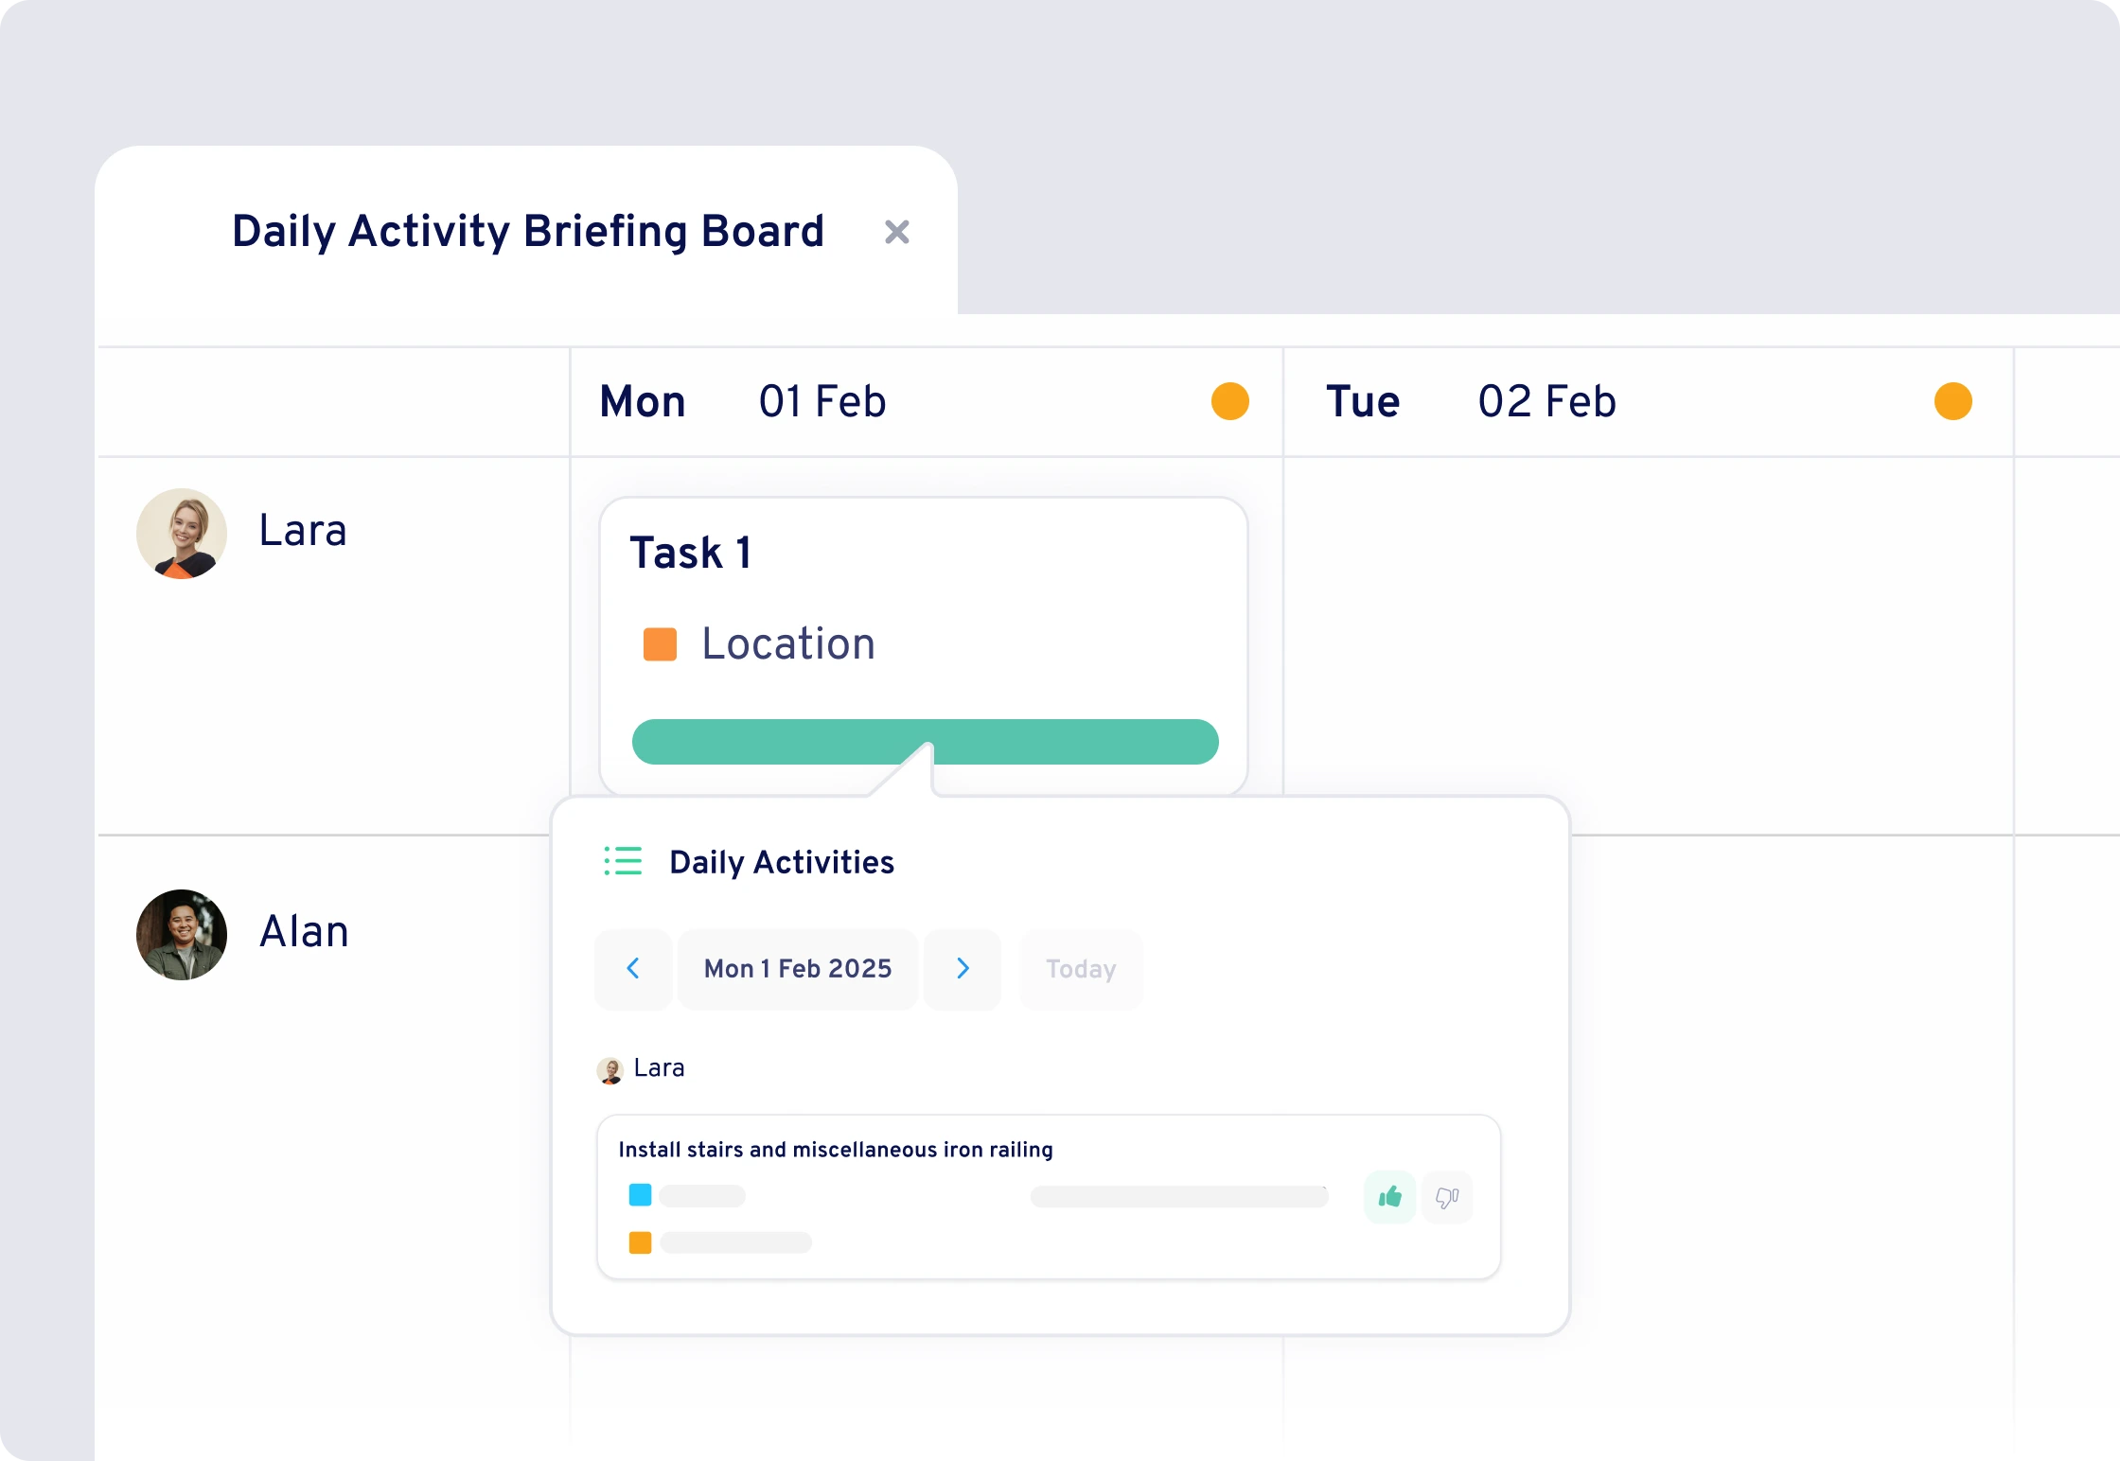Select the Daily Activity Briefing Board tab
This screenshot has width=2120, height=1461.
[527, 232]
